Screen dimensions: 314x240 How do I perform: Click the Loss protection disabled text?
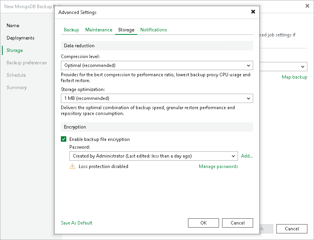tap(104, 166)
